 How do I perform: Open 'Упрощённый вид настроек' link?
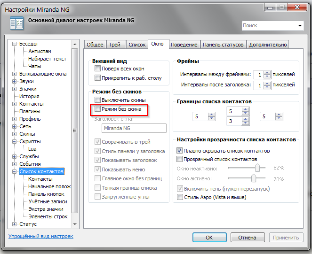(x=41, y=236)
